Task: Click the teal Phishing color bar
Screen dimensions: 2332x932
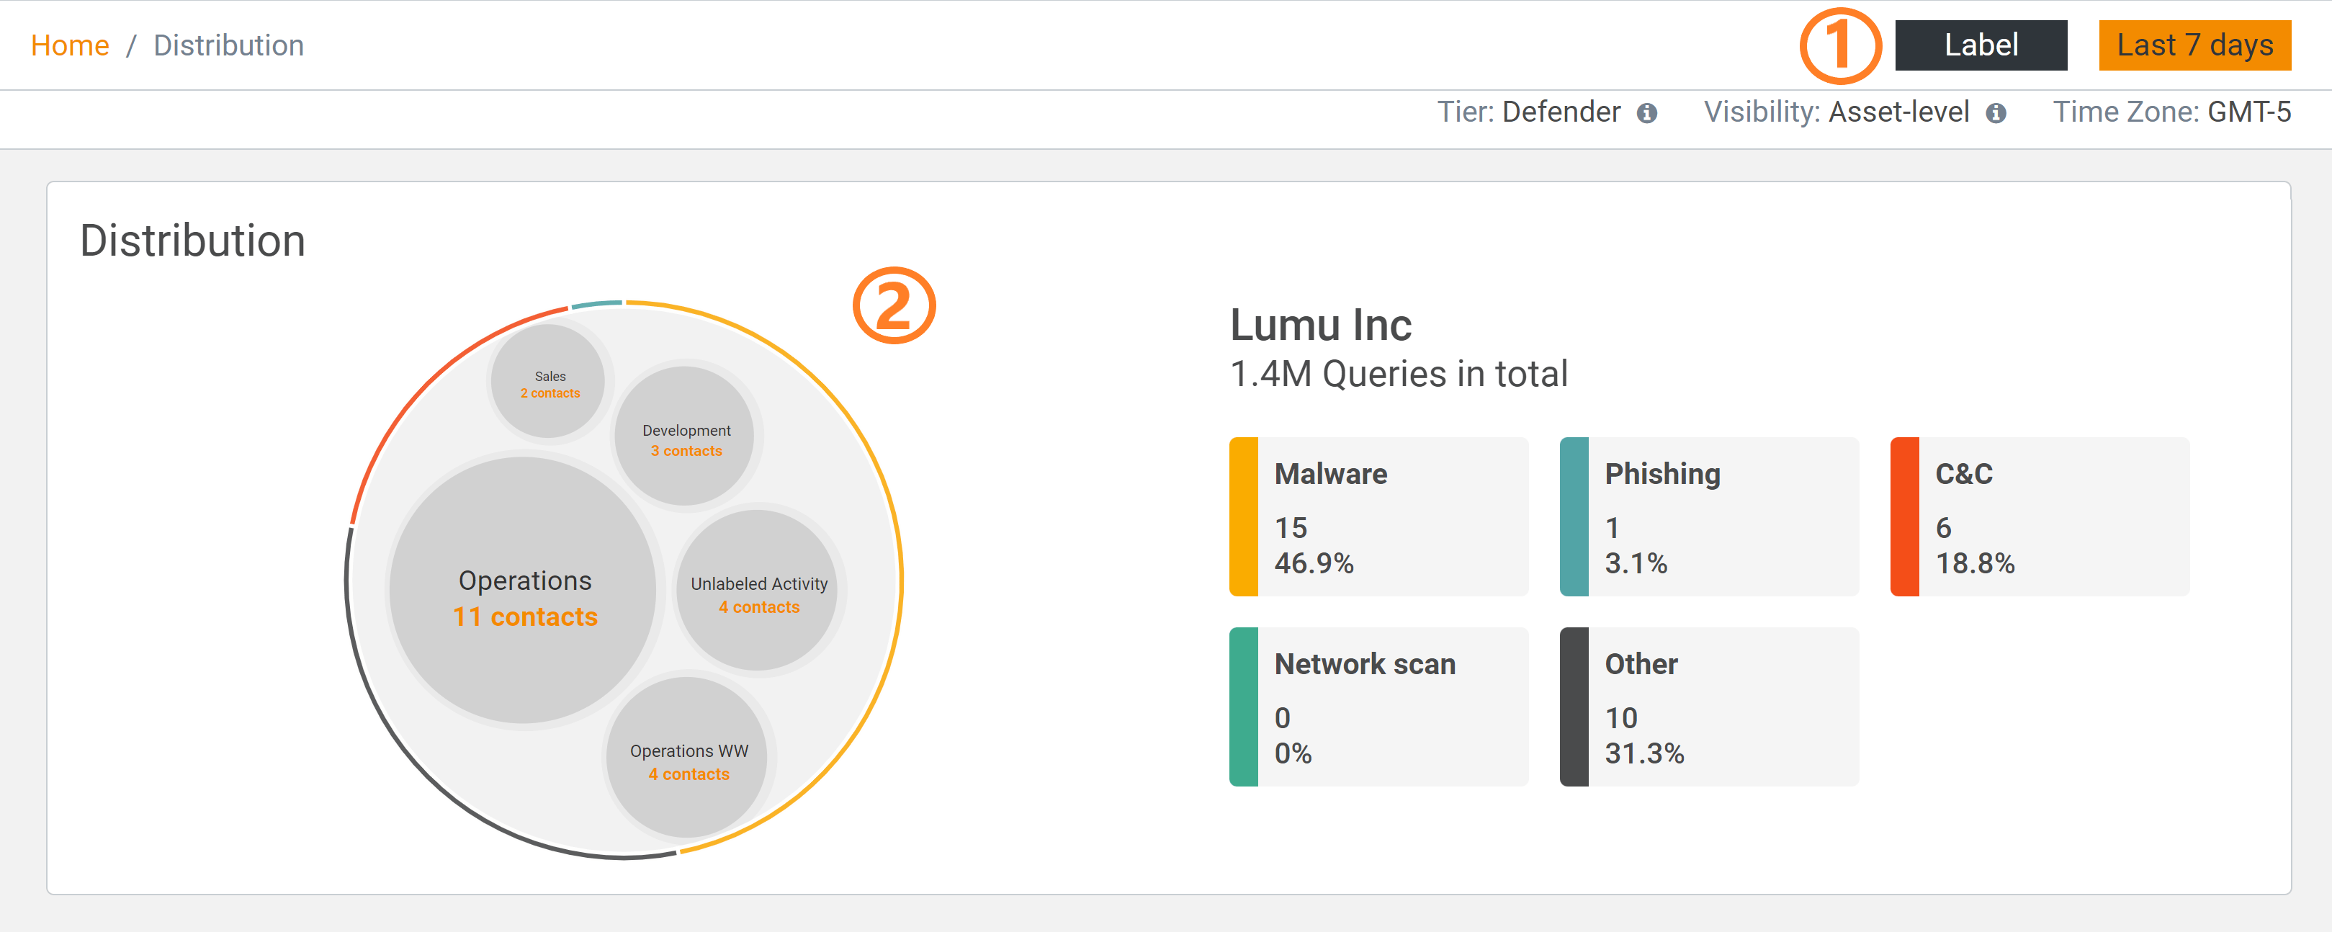Action: (1574, 517)
